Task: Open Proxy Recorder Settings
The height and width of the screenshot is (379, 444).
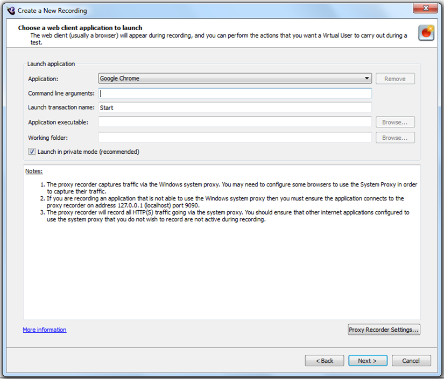Action: coord(384,330)
